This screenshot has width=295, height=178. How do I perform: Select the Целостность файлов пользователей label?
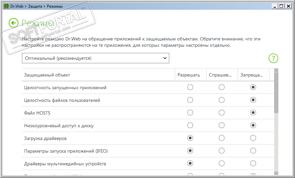(x=62, y=100)
